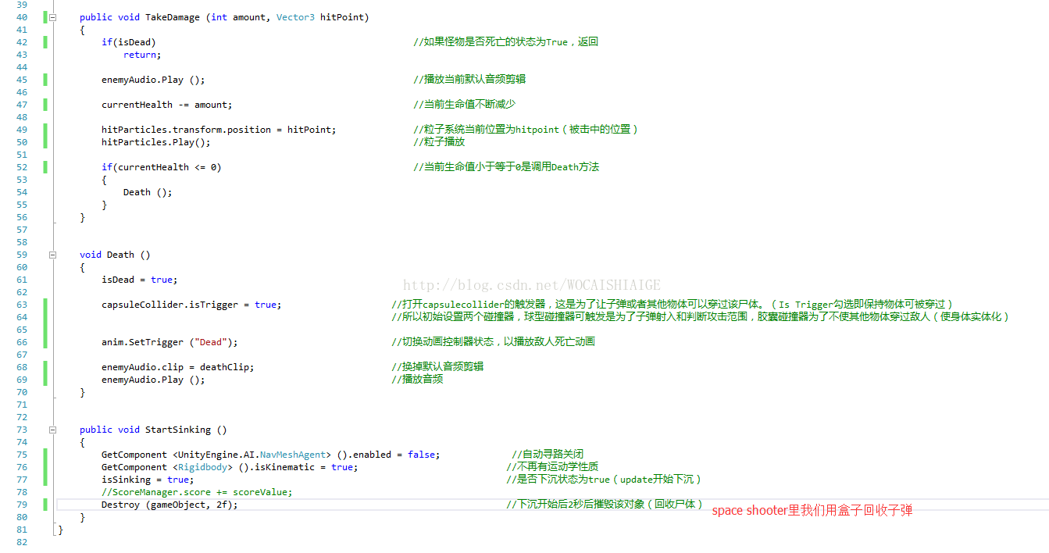Click capsuleCollider.isTrigger = true; statement
Viewport: 1049px width, 553px height.
(x=191, y=305)
